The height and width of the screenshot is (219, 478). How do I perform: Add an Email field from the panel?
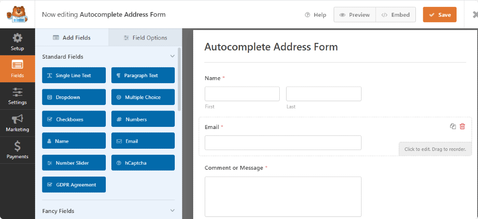tap(143, 141)
